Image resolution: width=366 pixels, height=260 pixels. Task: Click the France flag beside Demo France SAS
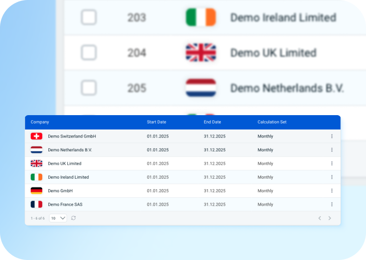36,204
